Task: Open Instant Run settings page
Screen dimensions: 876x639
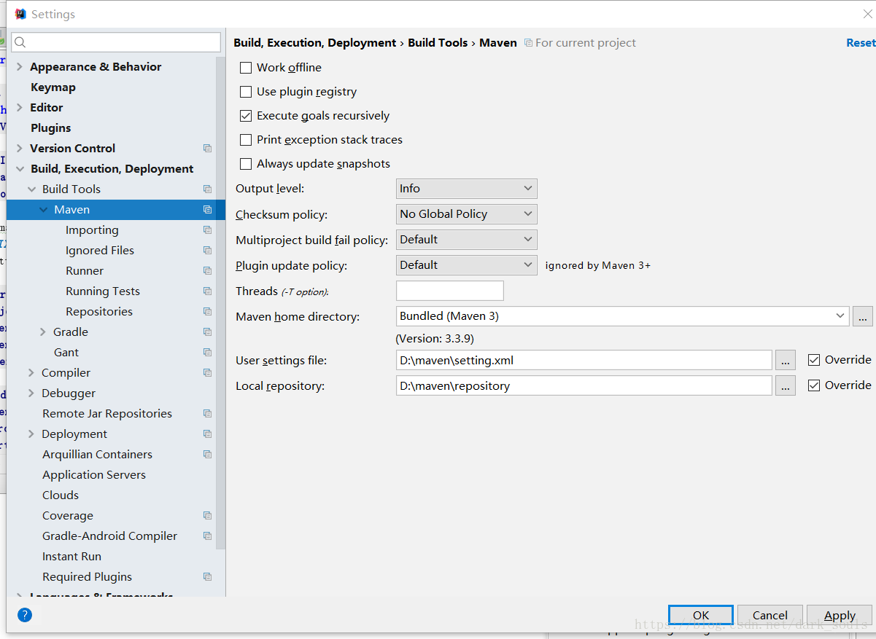Action: (x=71, y=556)
